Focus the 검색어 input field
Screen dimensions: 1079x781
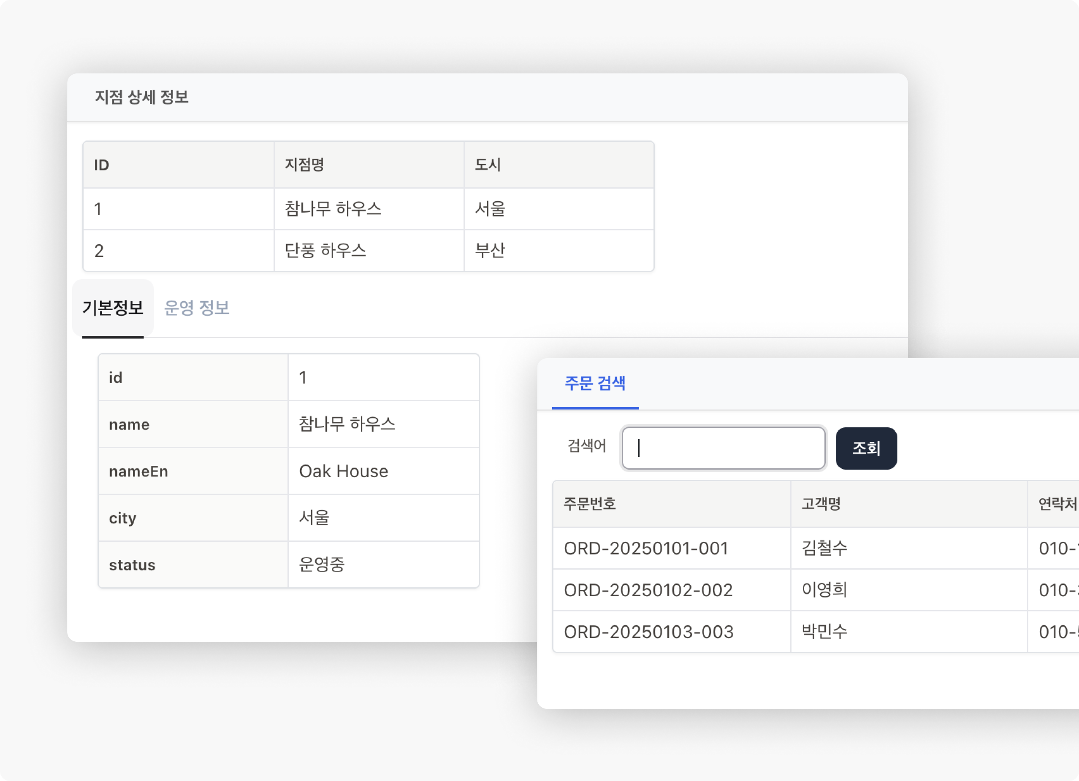click(x=723, y=448)
